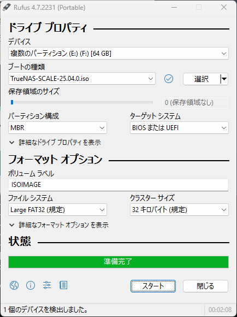Click the スタート button
Viewport: 237px width, 317px height.
pos(153,286)
